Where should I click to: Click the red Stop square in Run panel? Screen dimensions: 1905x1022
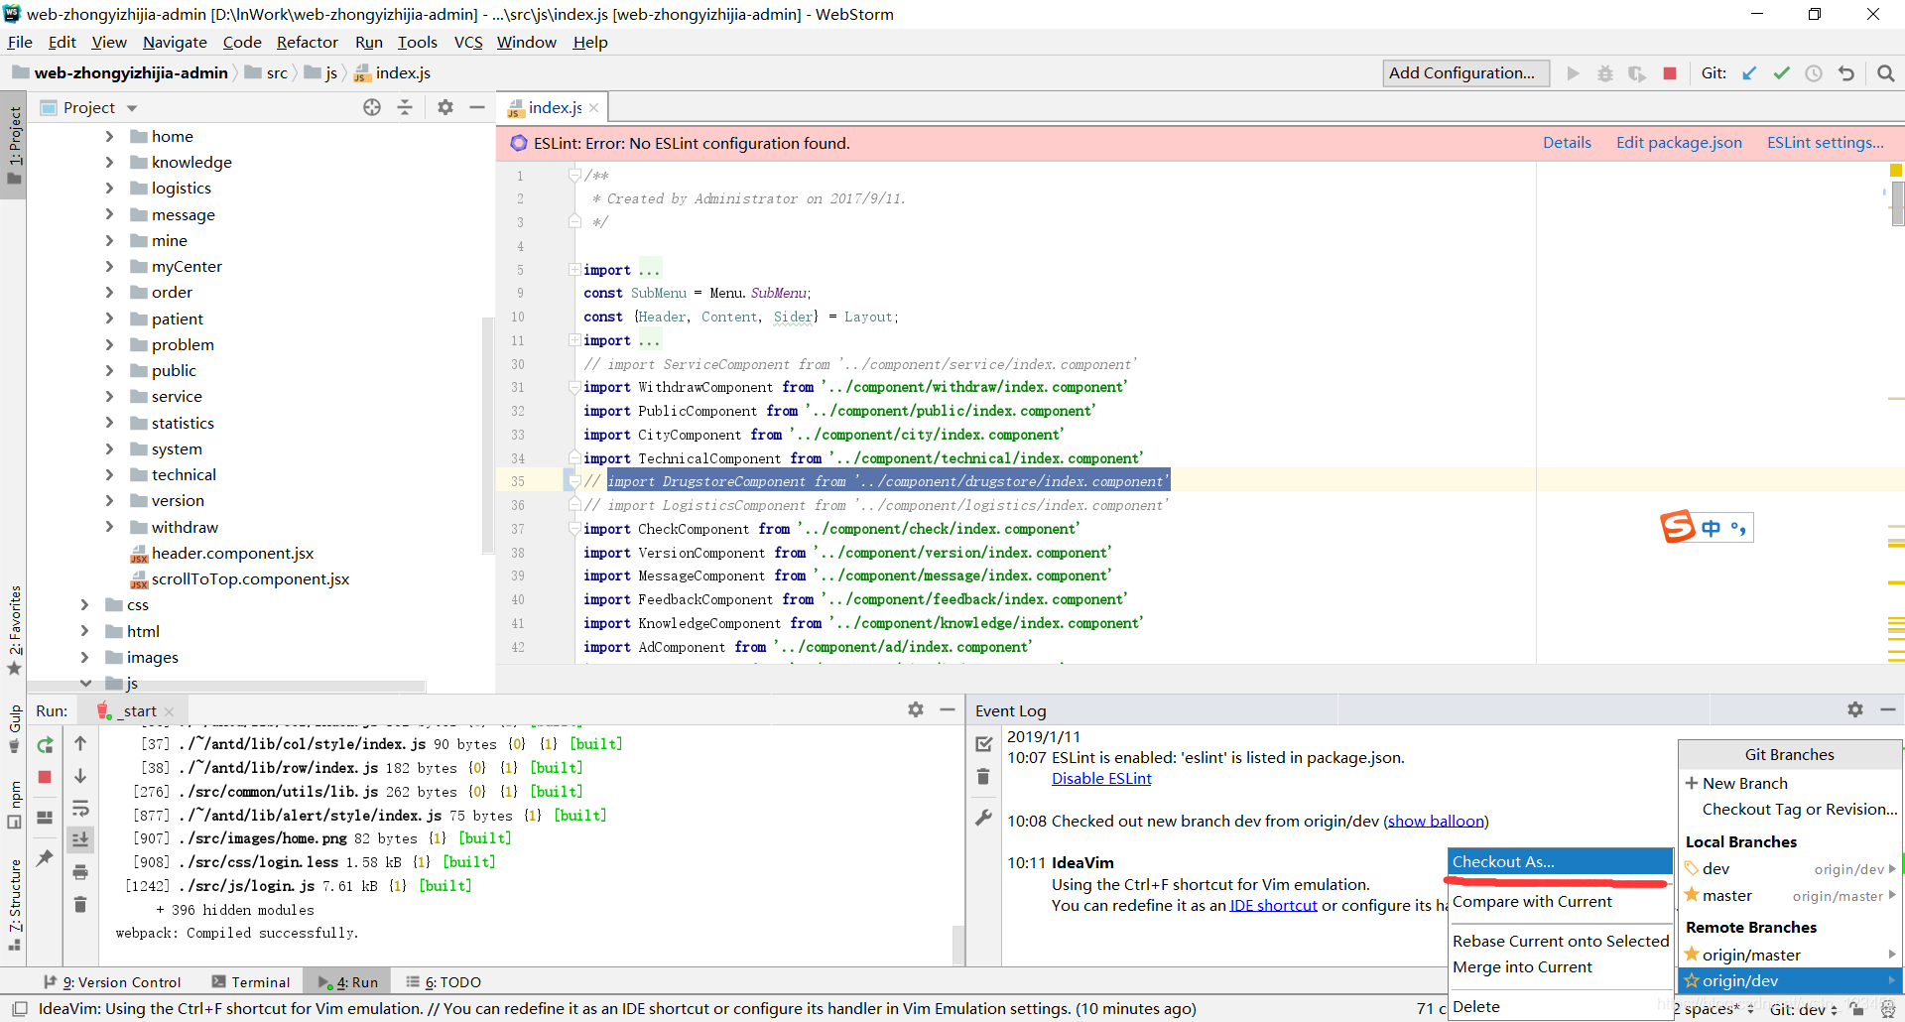(45, 777)
